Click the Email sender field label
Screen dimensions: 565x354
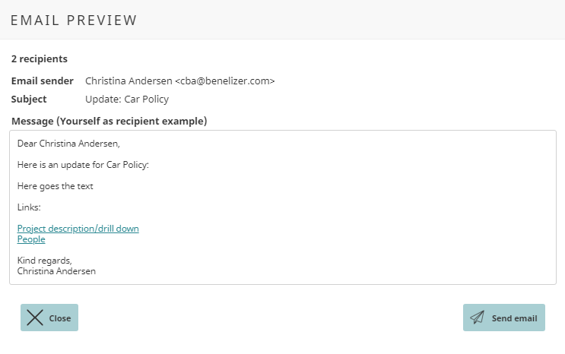point(42,81)
